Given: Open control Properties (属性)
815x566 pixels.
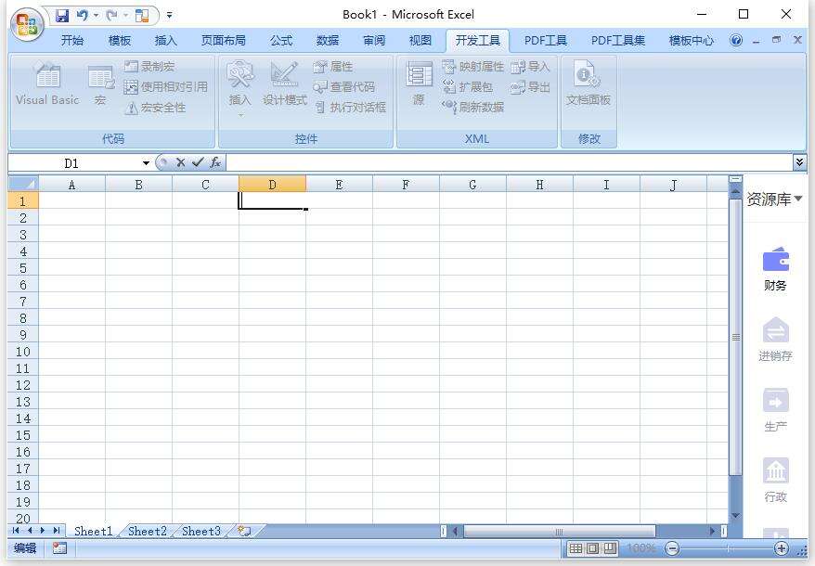Looking at the screenshot, I should [x=333, y=67].
